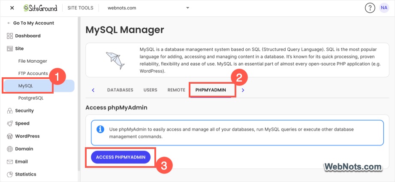Click the SiteGround logo
The image size is (395, 182).
[40, 8]
